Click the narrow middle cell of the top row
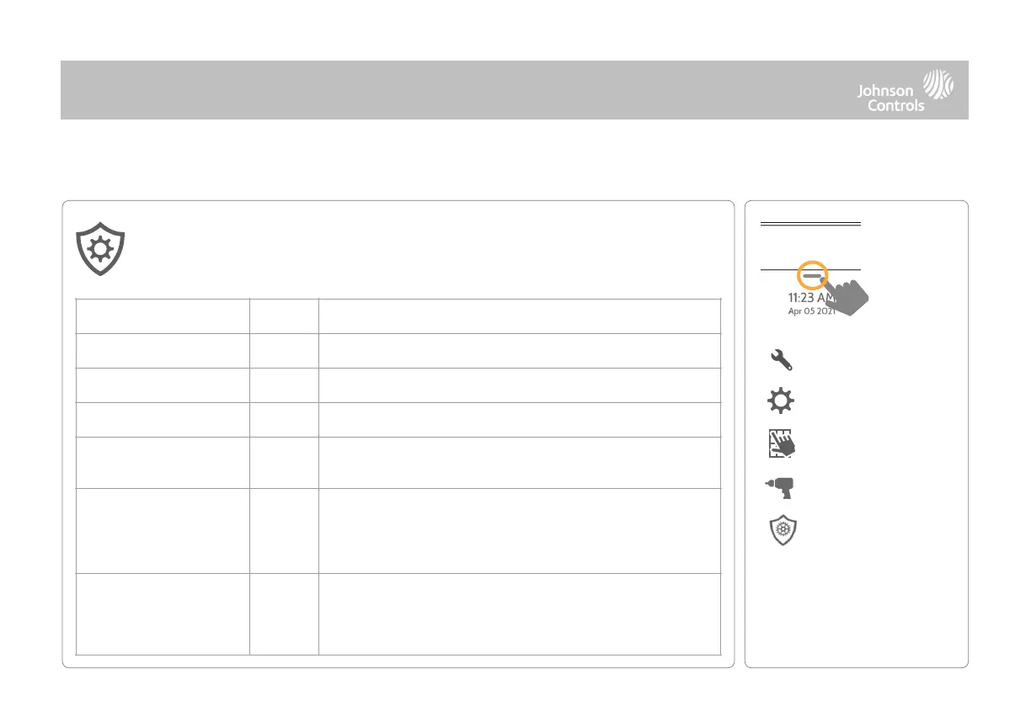Viewport: 1031px width, 727px height. pos(284,316)
